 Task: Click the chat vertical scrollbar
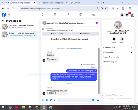pyautogui.click(x=99, y=71)
